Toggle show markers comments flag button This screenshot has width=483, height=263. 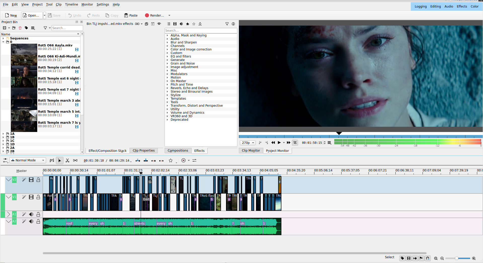pyautogui.click(x=421, y=258)
